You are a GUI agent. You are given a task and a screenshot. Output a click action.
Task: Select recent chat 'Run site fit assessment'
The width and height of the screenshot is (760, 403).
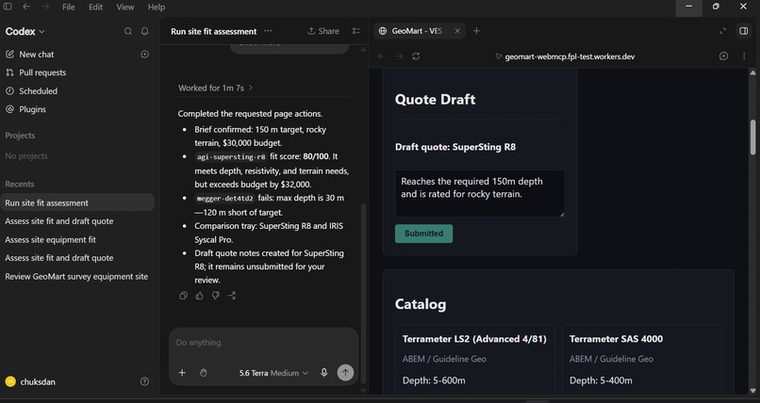[77, 202]
